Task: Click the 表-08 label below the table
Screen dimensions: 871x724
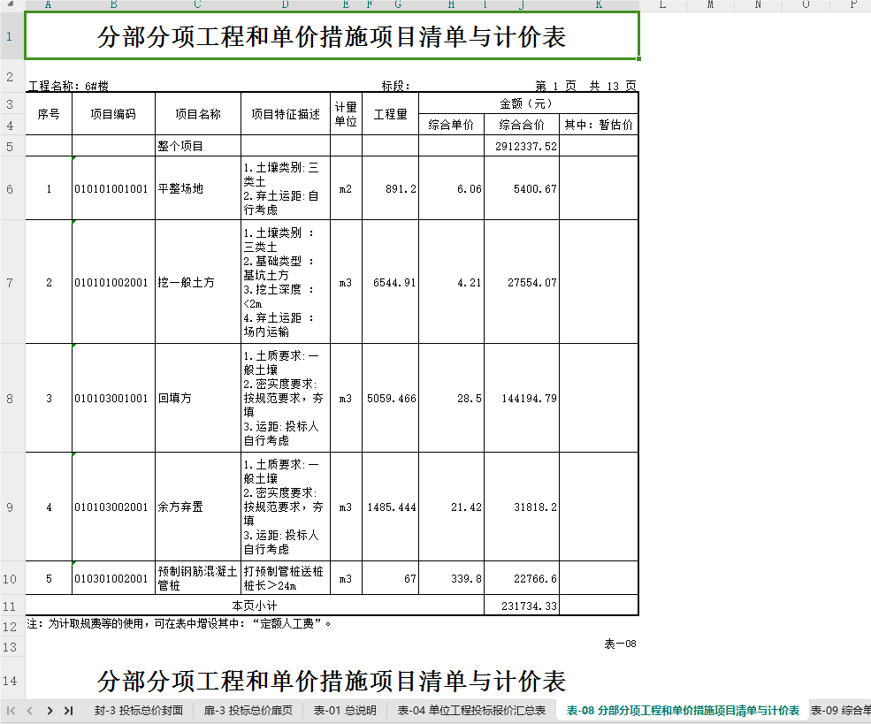Action: pyautogui.click(x=621, y=644)
